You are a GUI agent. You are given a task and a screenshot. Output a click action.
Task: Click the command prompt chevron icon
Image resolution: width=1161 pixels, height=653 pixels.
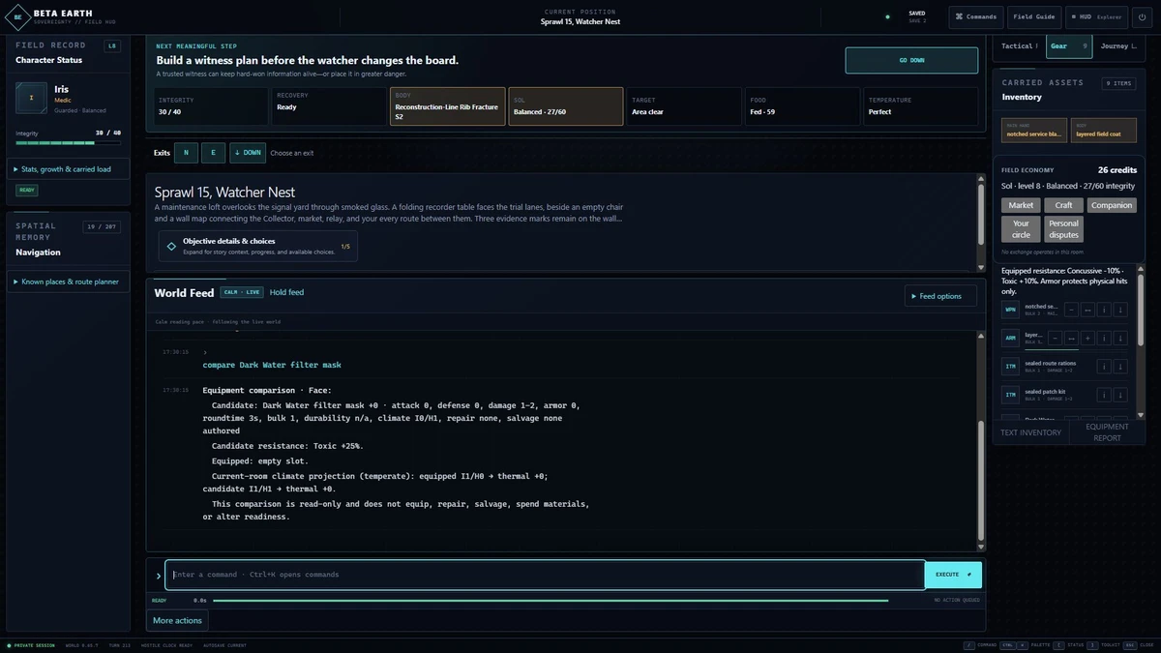tap(159, 576)
